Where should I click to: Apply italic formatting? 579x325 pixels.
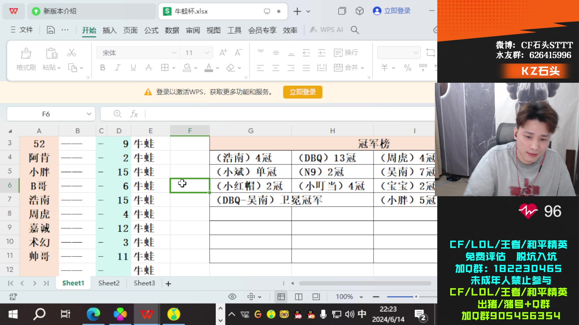click(x=117, y=68)
